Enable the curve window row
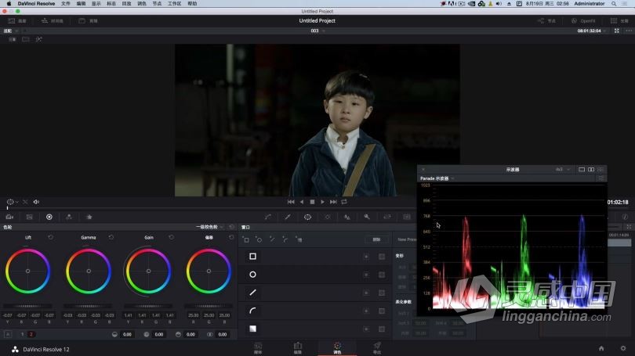The width and height of the screenshot is (635, 356). pyautogui.click(x=252, y=311)
